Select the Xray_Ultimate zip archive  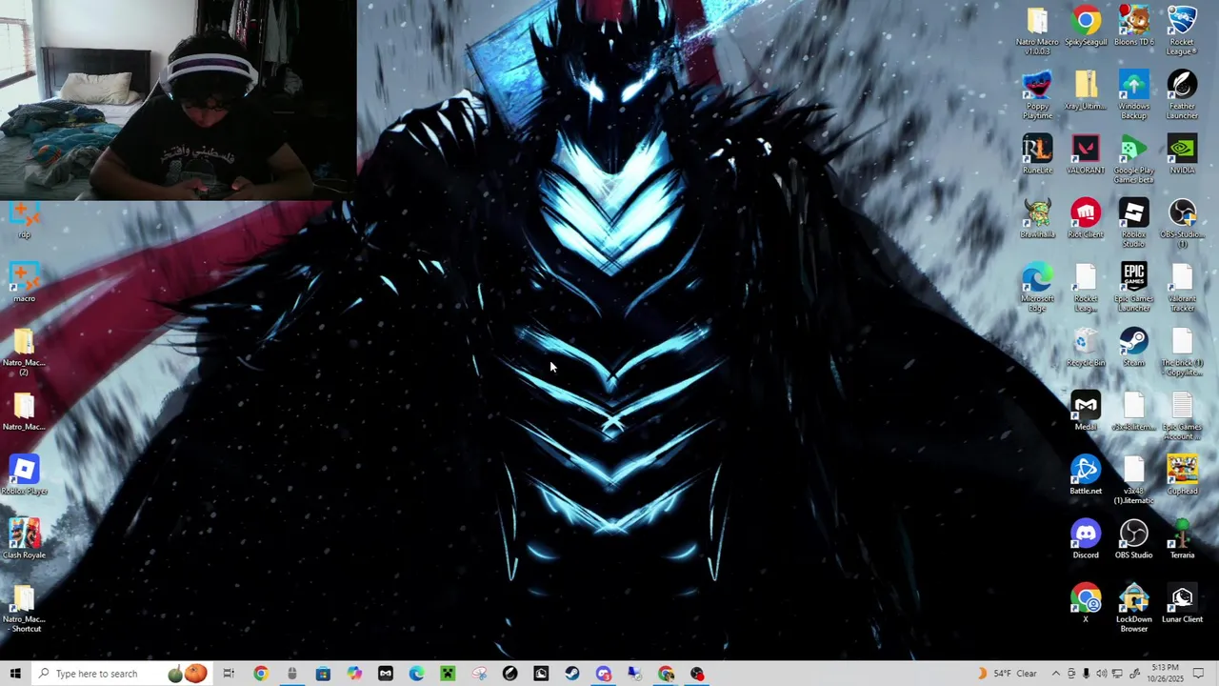1085,91
